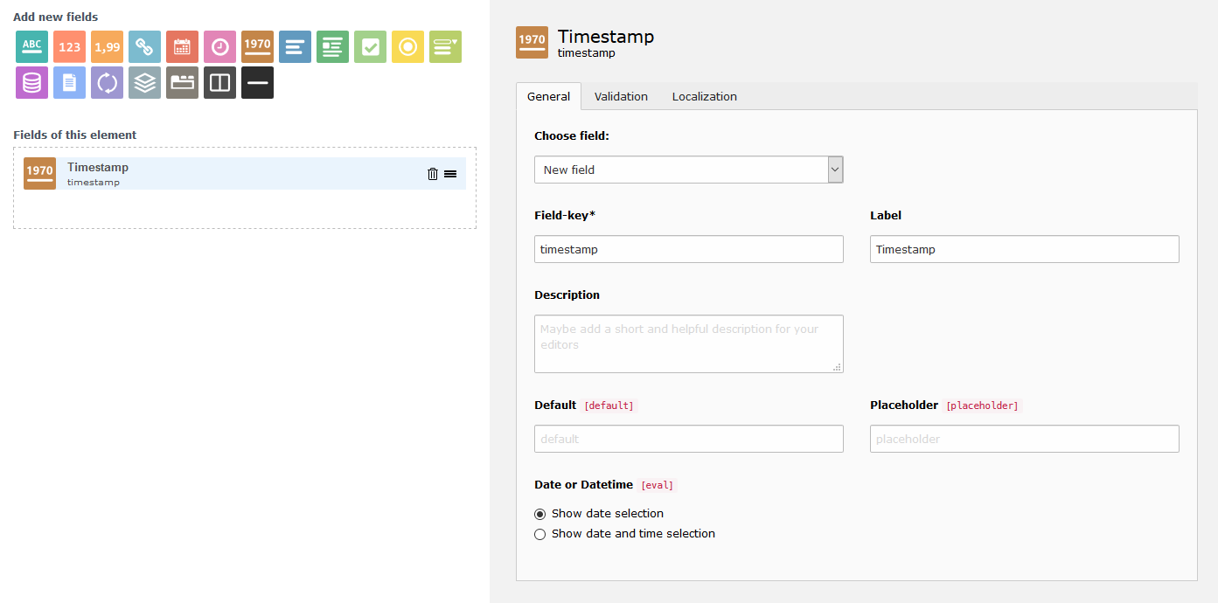Open the Validation tab
1218x603 pixels.
[621, 96]
